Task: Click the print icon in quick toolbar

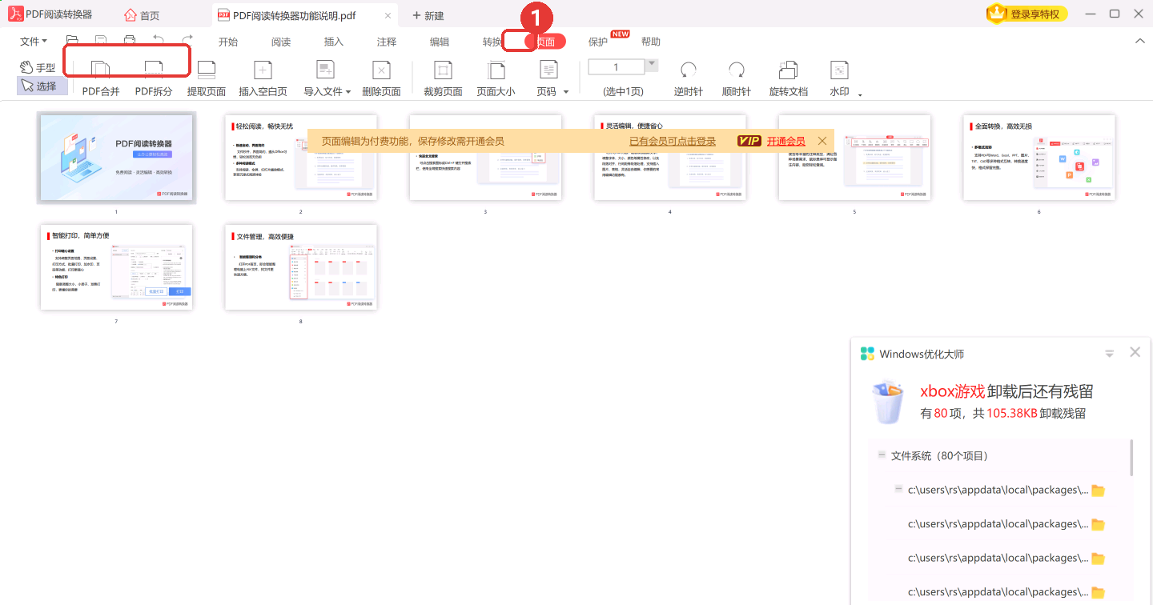Action: click(x=130, y=41)
